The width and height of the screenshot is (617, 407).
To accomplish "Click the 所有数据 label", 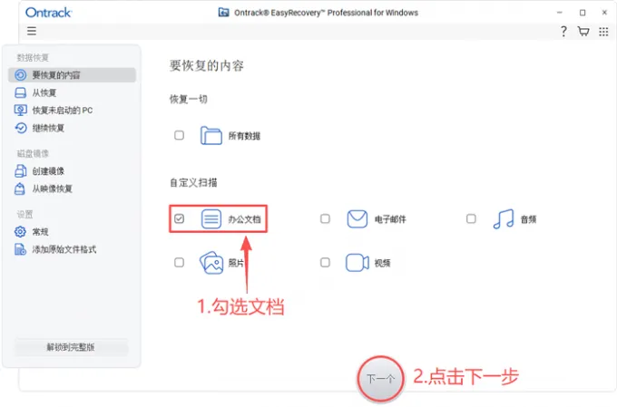I will pos(244,136).
